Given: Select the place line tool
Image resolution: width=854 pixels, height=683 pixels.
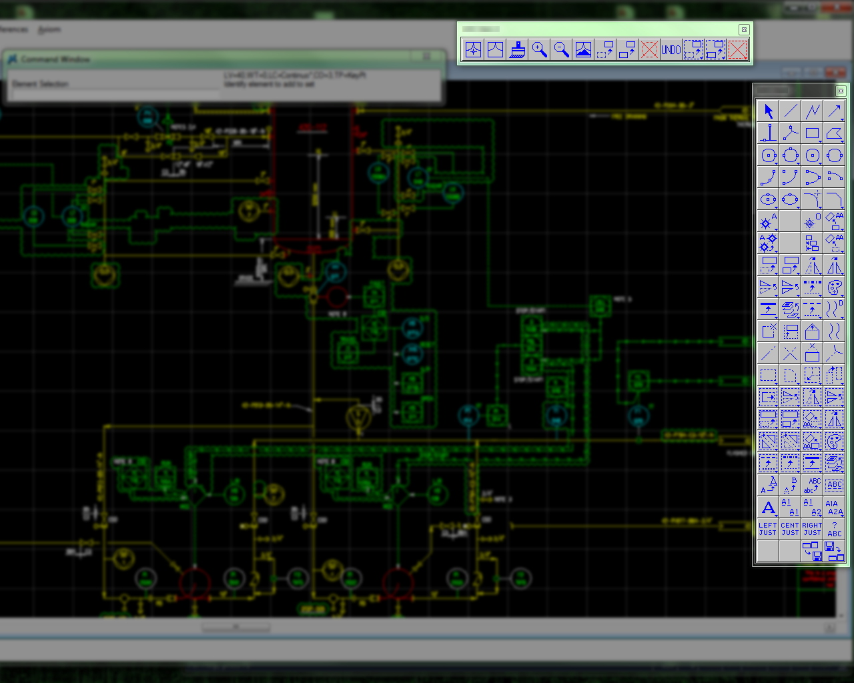Looking at the screenshot, I should tap(791, 111).
